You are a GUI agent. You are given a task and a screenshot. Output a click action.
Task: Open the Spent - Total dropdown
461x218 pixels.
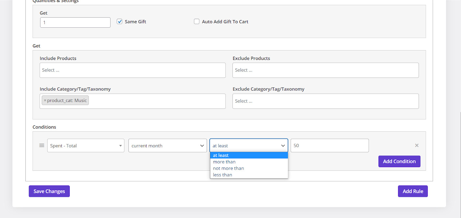[85, 146]
